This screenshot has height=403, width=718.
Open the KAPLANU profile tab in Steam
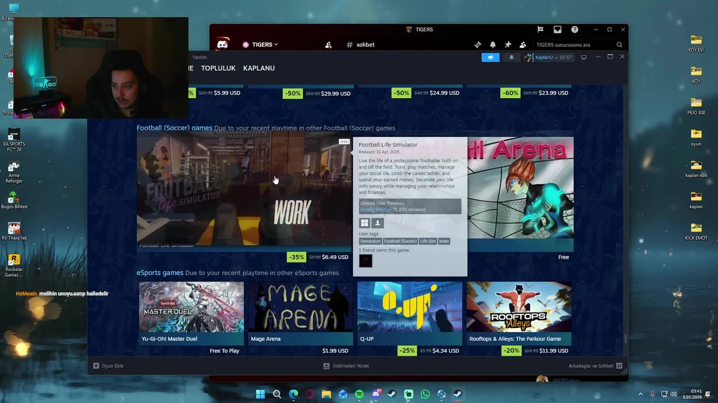pyautogui.click(x=259, y=68)
